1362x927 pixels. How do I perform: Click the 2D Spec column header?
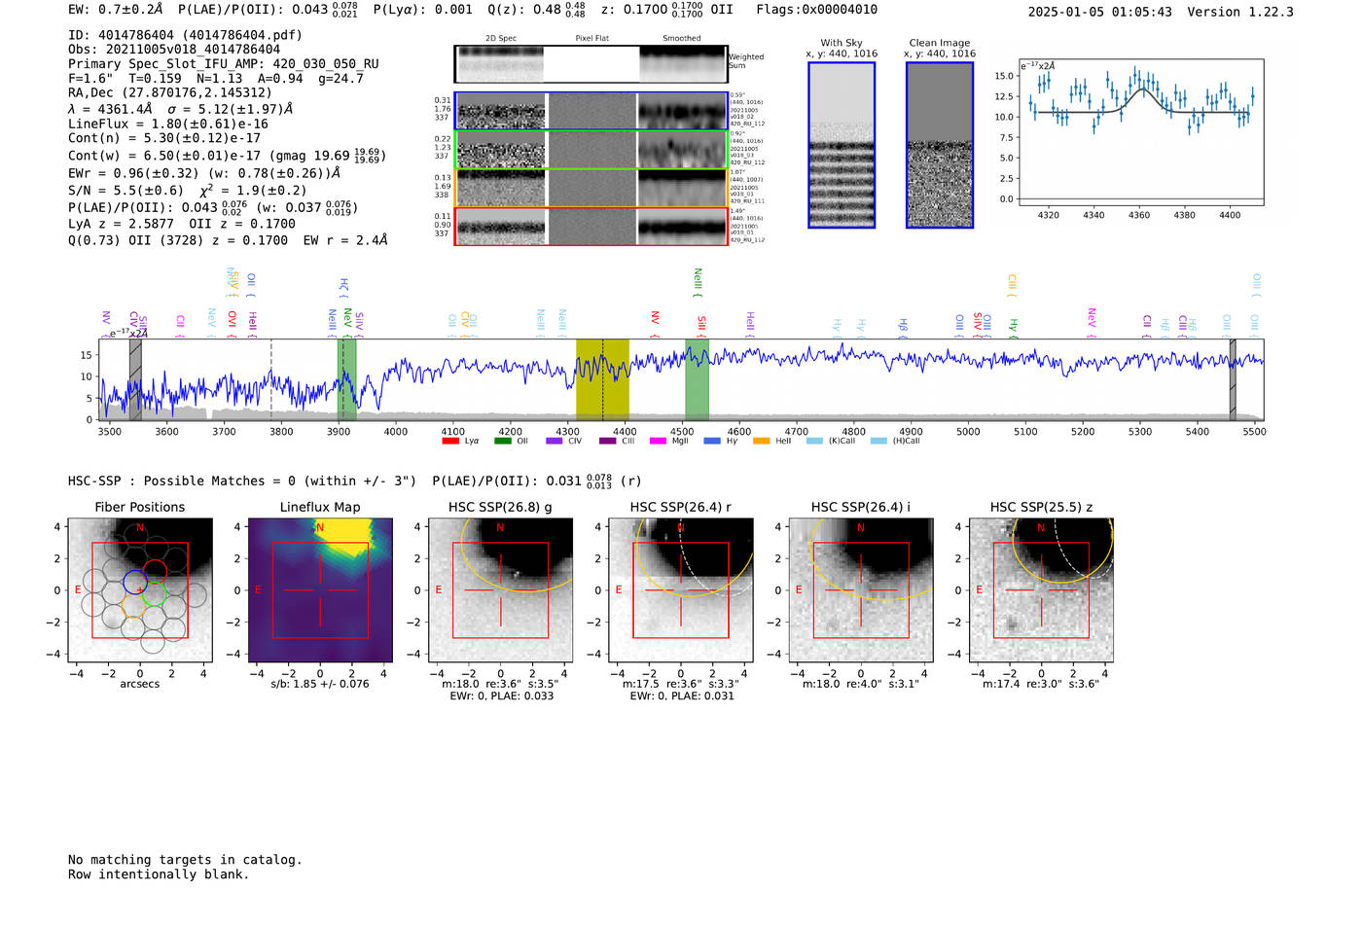[501, 38]
